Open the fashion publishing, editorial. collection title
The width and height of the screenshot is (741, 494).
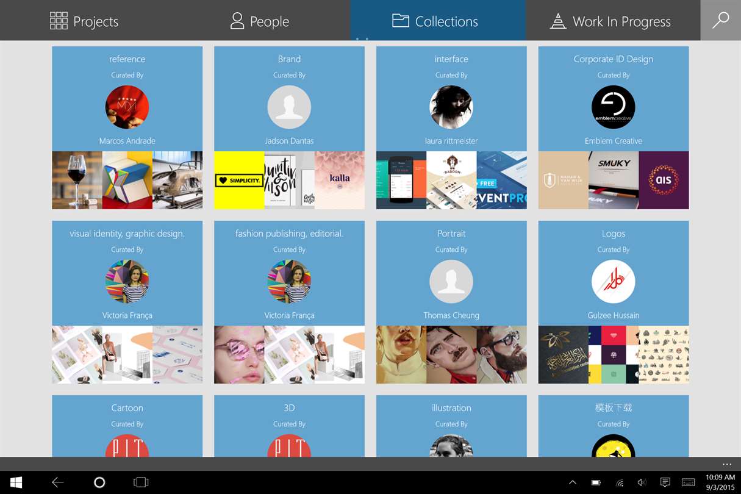[289, 234]
